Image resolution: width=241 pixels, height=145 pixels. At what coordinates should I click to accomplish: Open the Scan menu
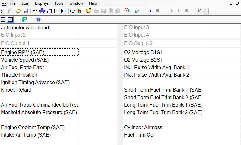pyautogui.click(x=25, y=3)
